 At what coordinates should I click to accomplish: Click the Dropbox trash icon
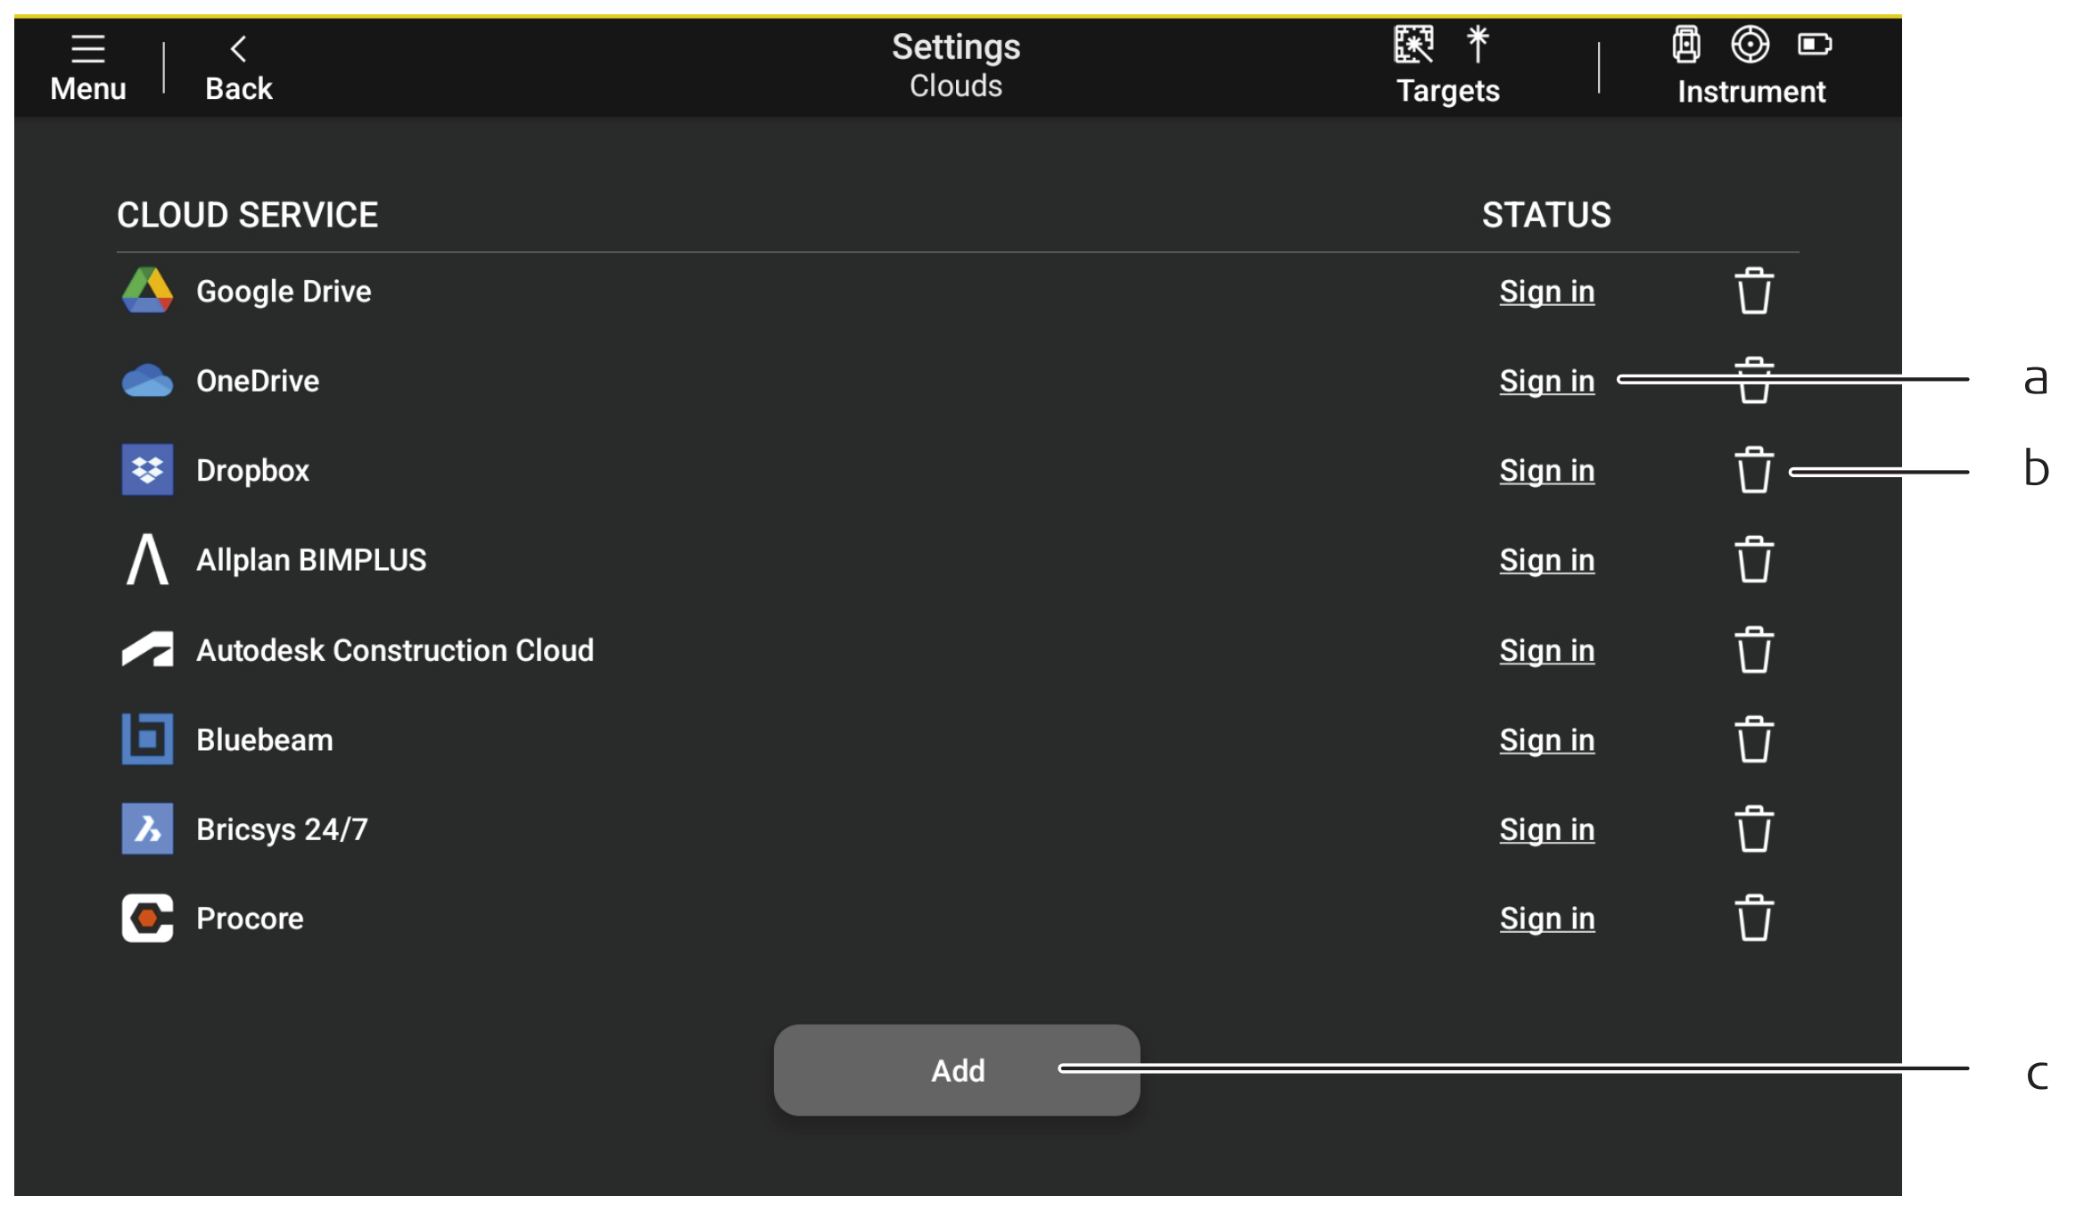point(1753,470)
